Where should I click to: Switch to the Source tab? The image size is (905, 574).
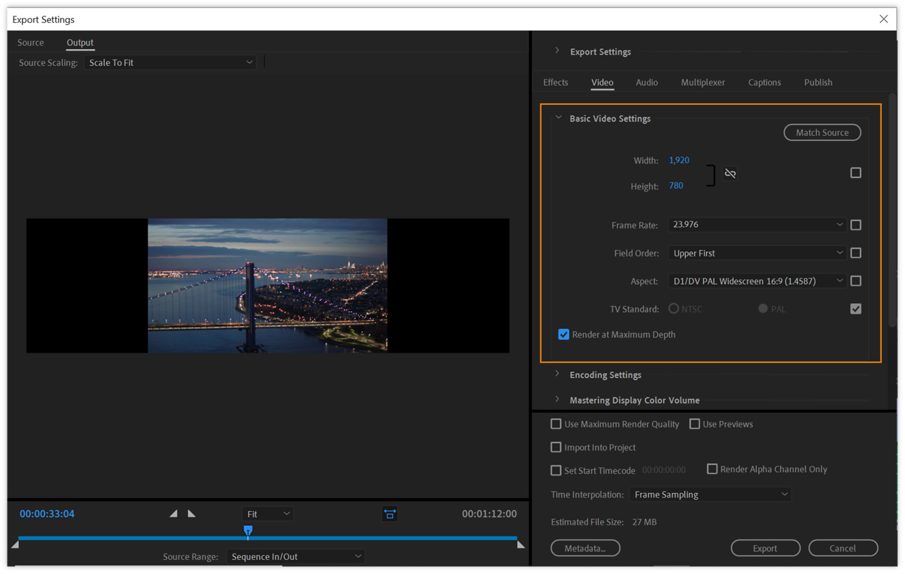(30, 42)
